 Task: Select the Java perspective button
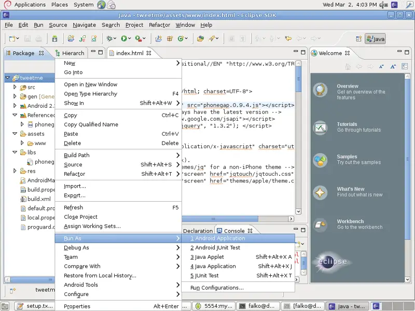[375, 39]
